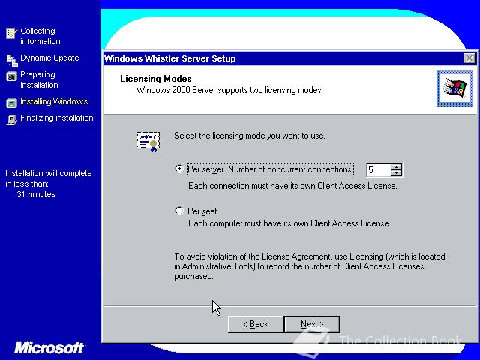Click the 'Finalizing installation' sidebar label

[57, 118]
